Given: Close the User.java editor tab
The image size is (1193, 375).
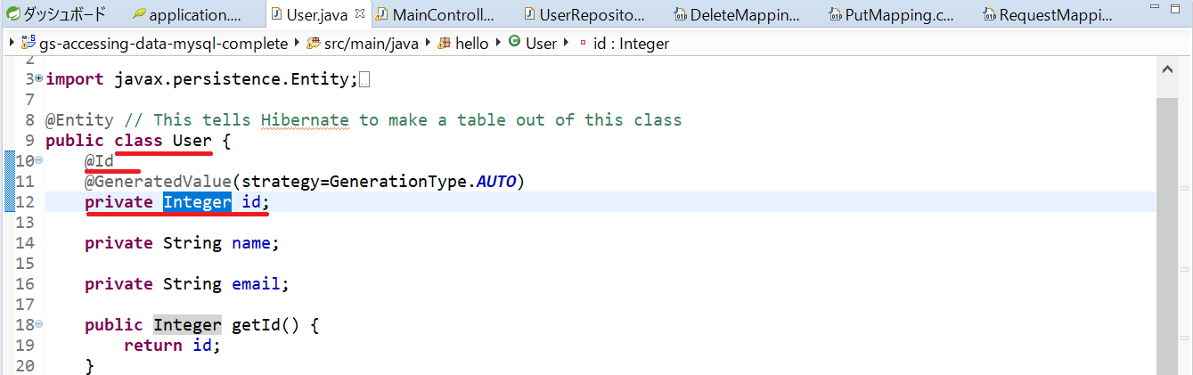Looking at the screenshot, I should click(x=359, y=14).
